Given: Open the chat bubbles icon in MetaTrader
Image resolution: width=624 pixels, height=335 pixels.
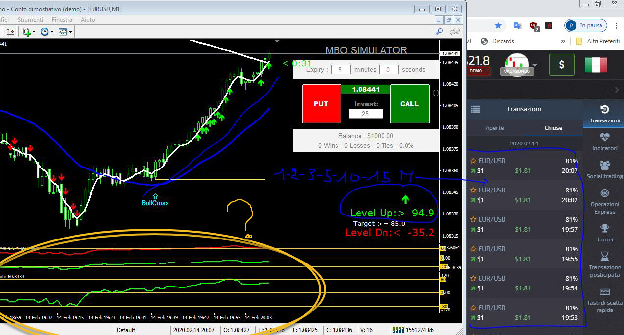Looking at the screenshot, I should click(x=455, y=32).
